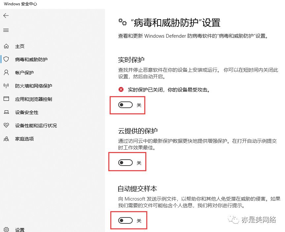Open 应用和浏览器控制 page
The height and width of the screenshot is (232, 285).
point(34,99)
